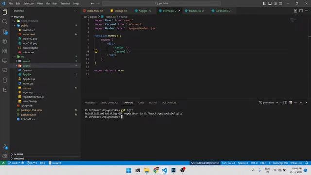This screenshot has height=175, width=311.
Task: Open editor More Actions ellipsis
Action: point(307,11)
